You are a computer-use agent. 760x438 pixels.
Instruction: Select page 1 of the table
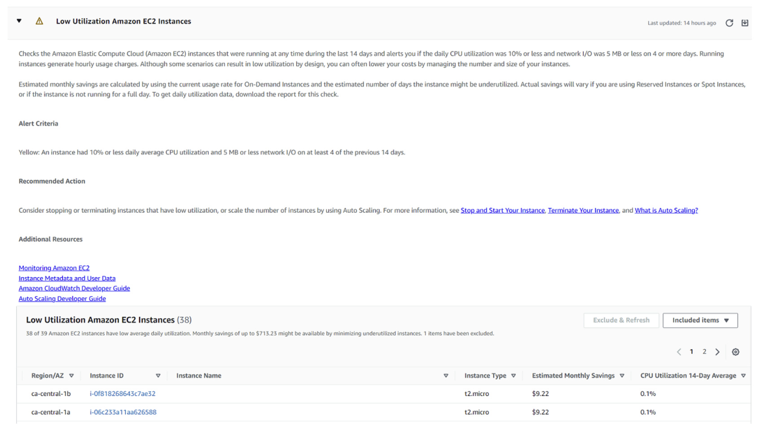[691, 352]
